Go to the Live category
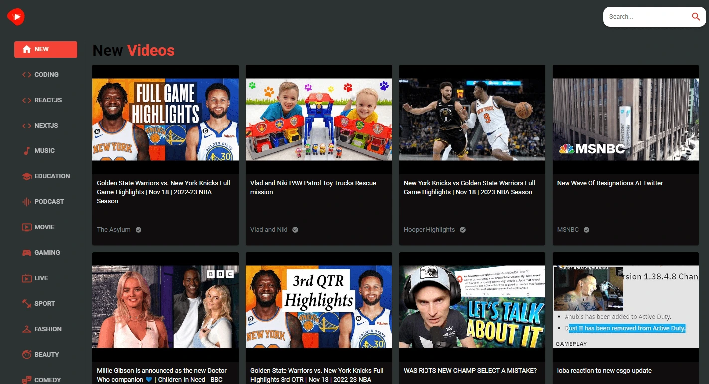The image size is (709, 384). tap(41, 278)
